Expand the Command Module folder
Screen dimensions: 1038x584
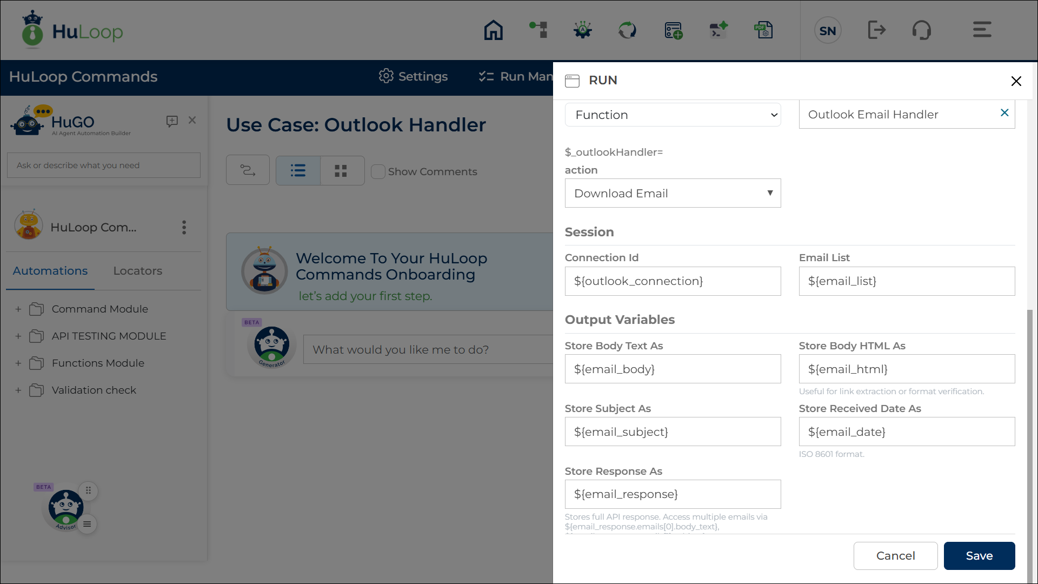click(18, 309)
